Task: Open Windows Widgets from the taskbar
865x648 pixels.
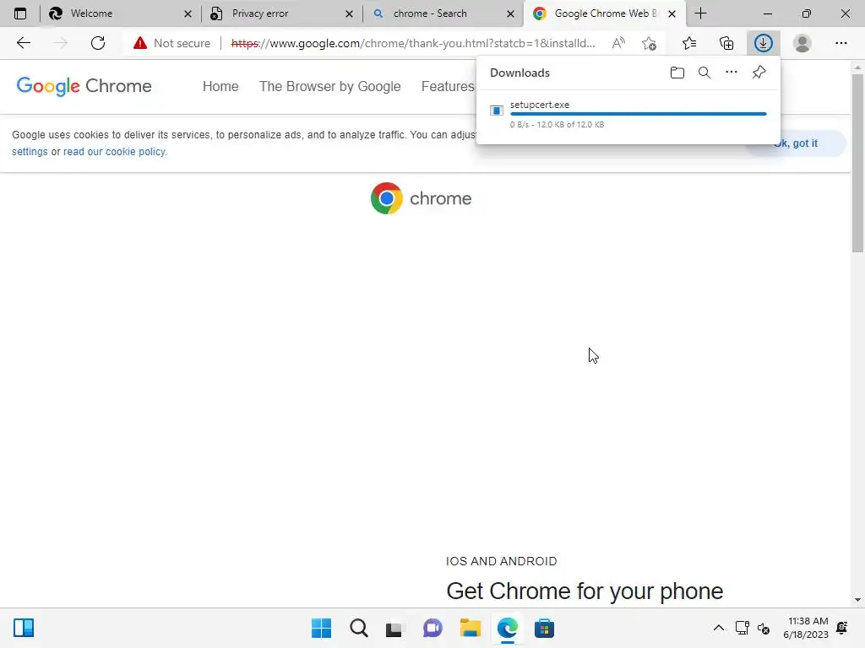Action: [24, 628]
